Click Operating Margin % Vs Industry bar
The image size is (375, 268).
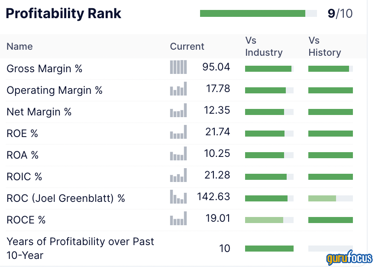(x=269, y=90)
